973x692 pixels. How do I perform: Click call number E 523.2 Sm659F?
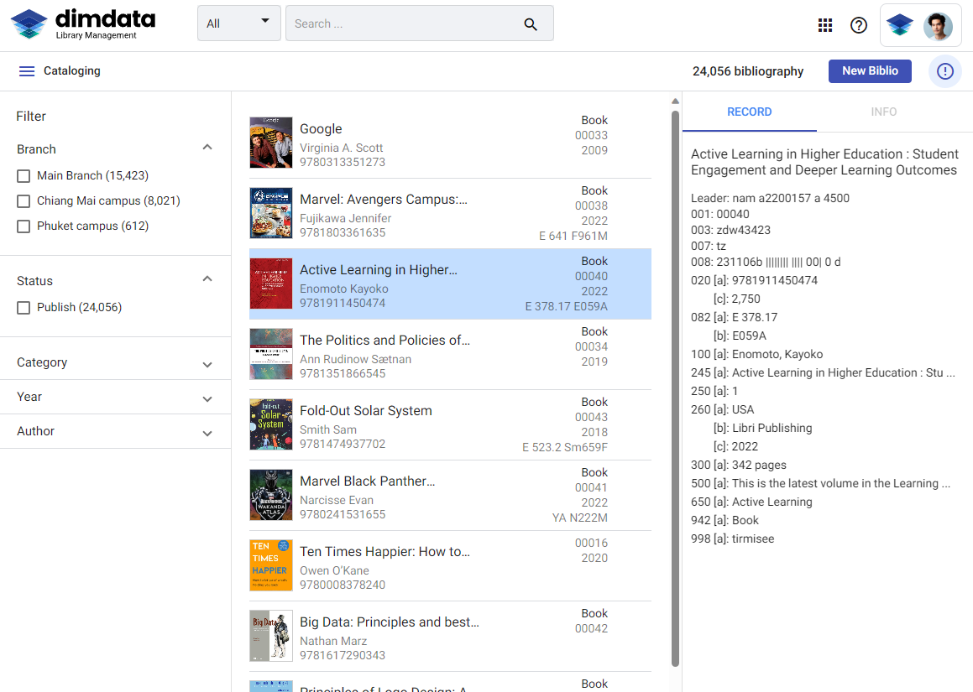(x=565, y=447)
